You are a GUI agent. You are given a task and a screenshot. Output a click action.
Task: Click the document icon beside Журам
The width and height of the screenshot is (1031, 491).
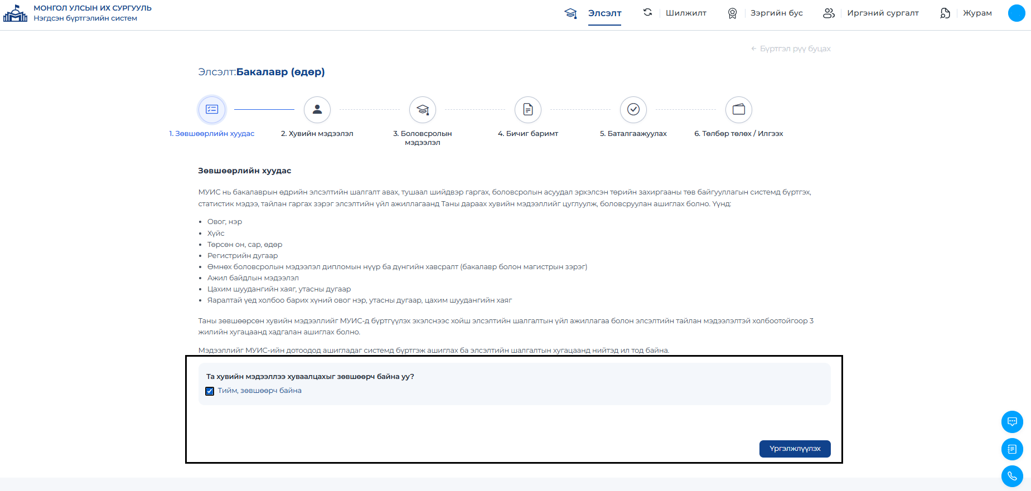click(945, 13)
